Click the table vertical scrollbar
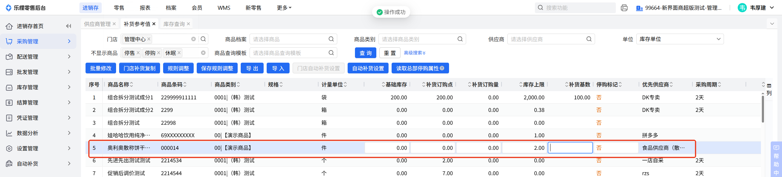 763,109
